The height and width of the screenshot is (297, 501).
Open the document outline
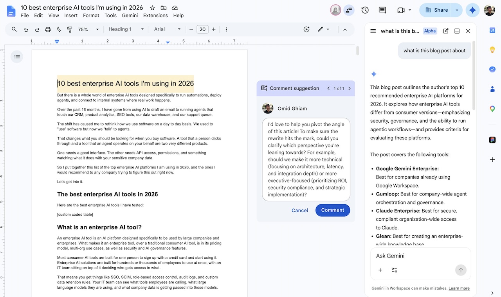pyautogui.click(x=17, y=57)
